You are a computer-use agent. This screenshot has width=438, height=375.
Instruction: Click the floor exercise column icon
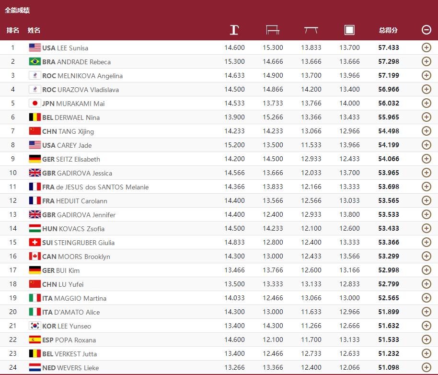[x=349, y=30]
